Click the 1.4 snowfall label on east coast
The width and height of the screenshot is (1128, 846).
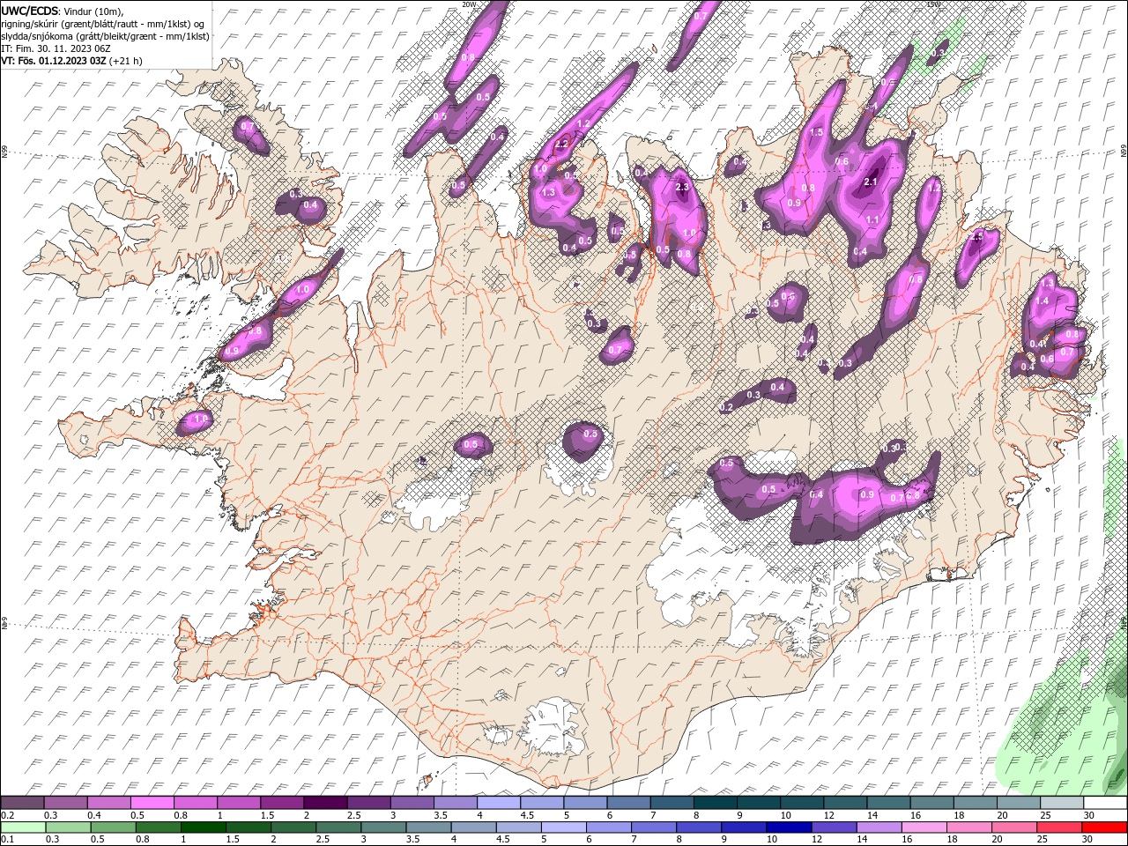point(1042,301)
